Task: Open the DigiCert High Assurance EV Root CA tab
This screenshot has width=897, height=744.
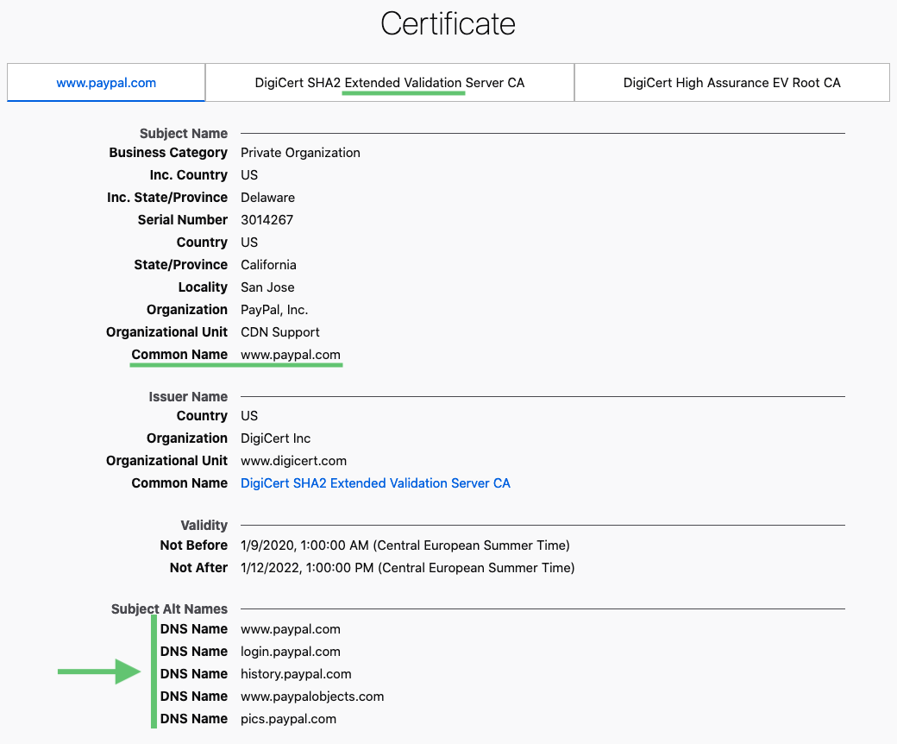Action: point(731,82)
